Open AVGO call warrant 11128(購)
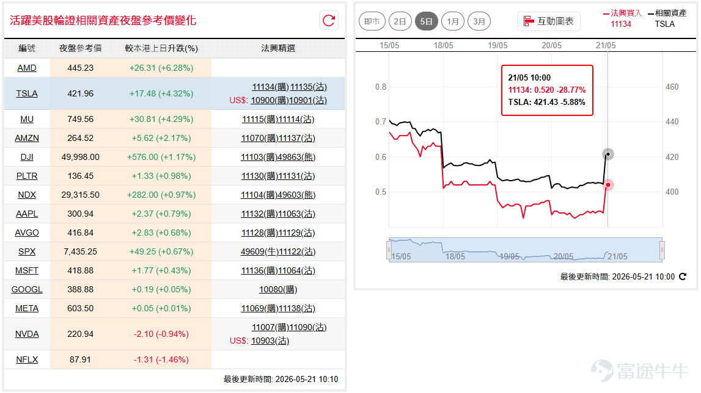The width and height of the screenshot is (701, 393). [259, 233]
